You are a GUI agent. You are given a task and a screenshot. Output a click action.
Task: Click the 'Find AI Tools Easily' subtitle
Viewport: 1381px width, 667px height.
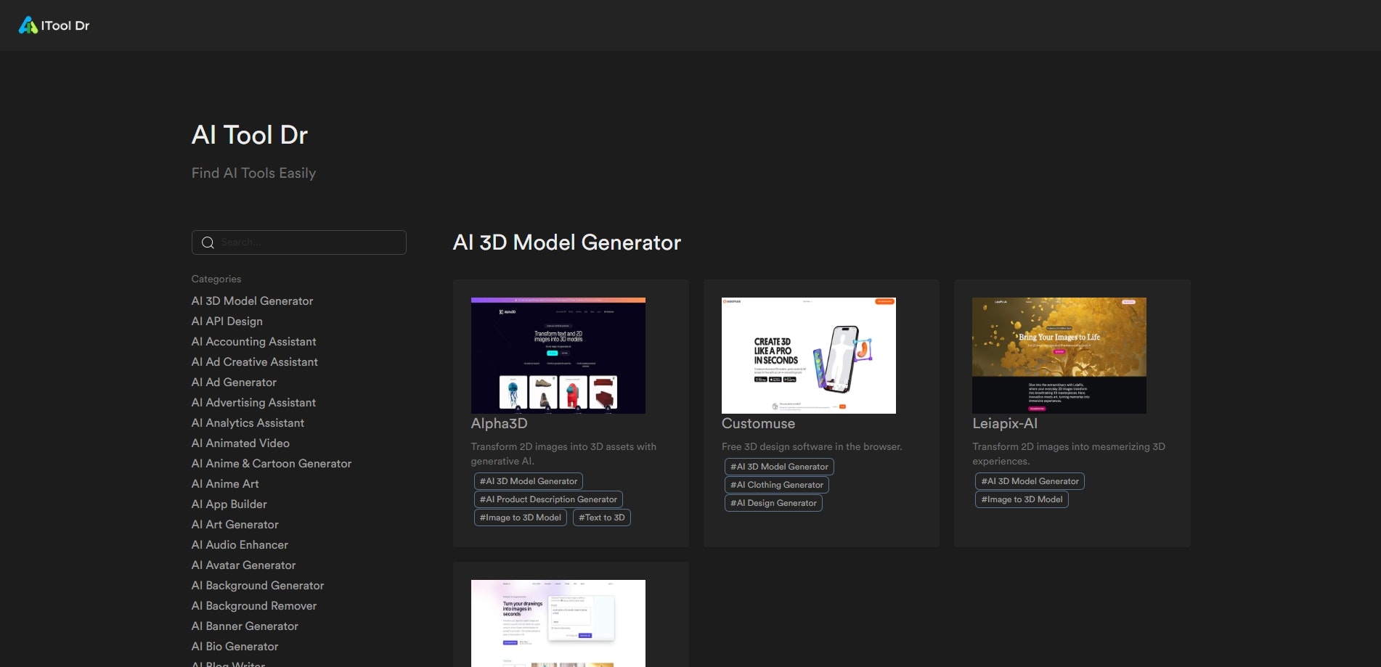[253, 173]
